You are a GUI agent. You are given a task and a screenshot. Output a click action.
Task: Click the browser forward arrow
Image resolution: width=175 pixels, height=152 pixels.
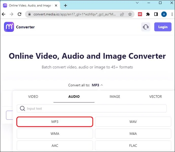pos(11,14)
